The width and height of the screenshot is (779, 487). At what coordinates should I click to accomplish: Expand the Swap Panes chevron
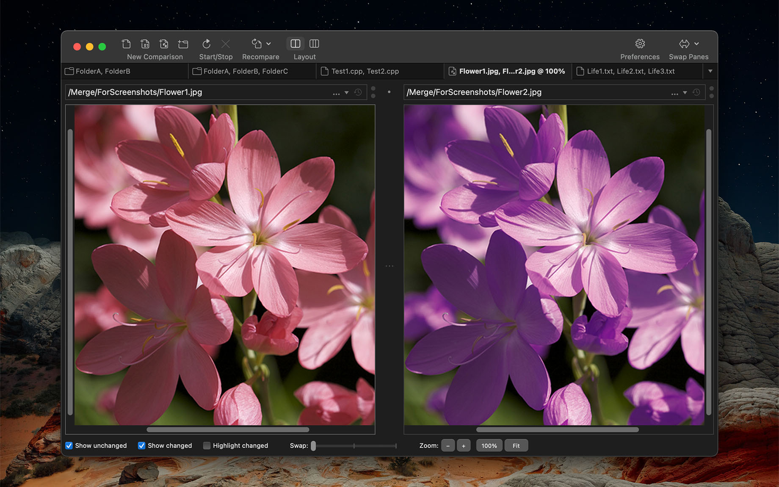[x=697, y=44]
